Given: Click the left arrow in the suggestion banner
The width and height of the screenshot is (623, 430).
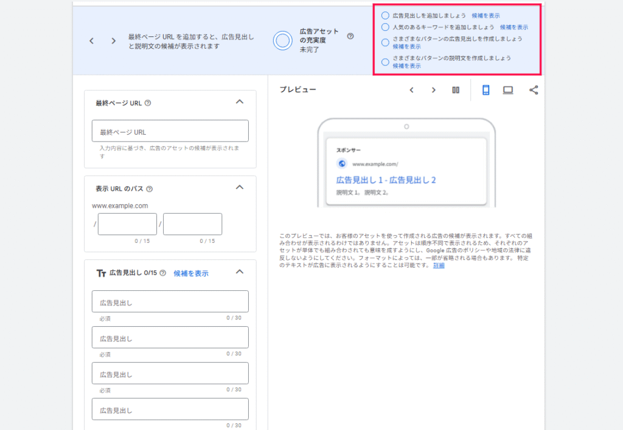Looking at the screenshot, I should [91, 41].
